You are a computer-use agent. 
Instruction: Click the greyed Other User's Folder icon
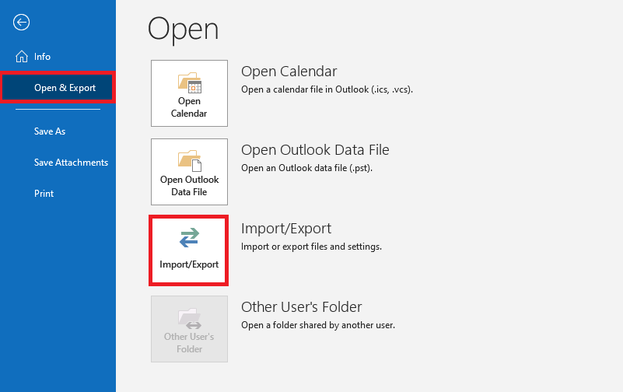pos(189,317)
